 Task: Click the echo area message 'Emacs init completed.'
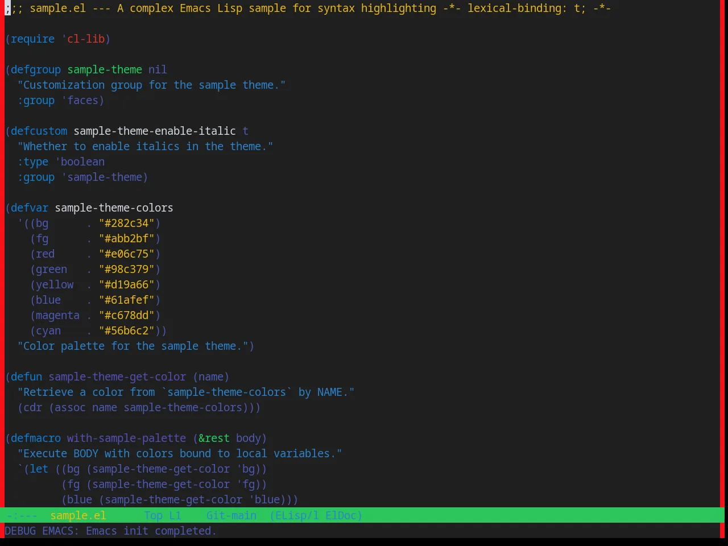click(x=151, y=531)
